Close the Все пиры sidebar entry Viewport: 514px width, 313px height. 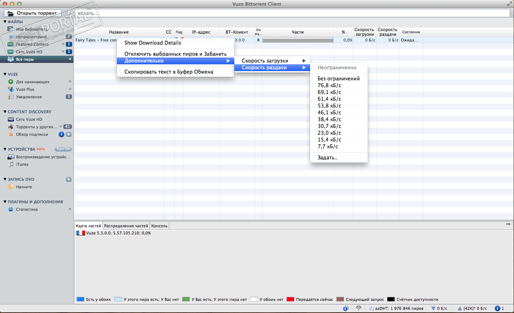(70, 59)
